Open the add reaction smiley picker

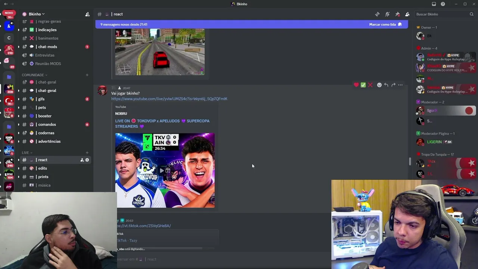[x=379, y=85]
